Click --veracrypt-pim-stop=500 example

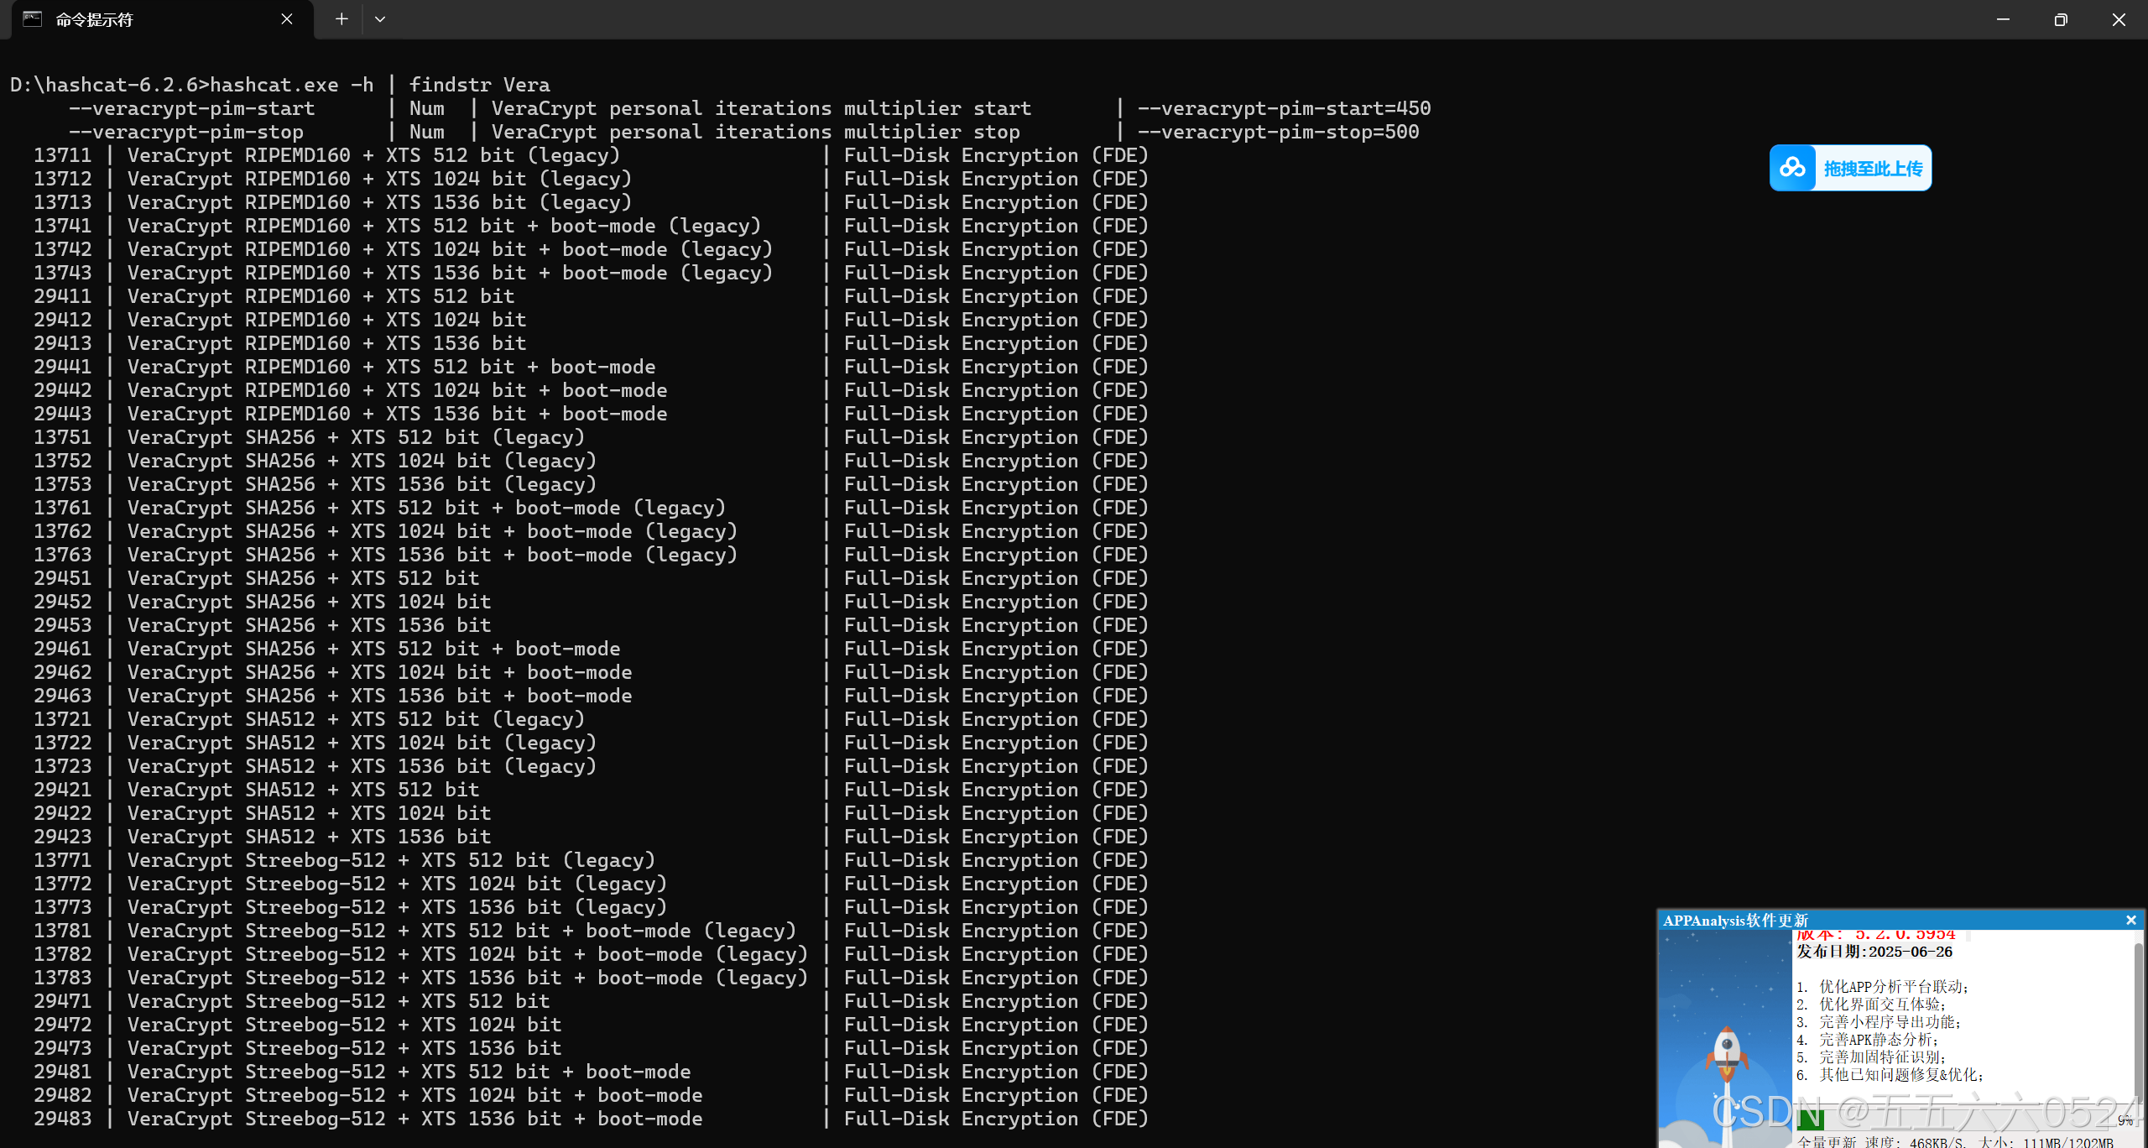[1278, 132]
